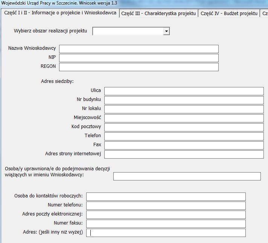Click the Osoba do kontaktów roboczych field

coord(166,197)
